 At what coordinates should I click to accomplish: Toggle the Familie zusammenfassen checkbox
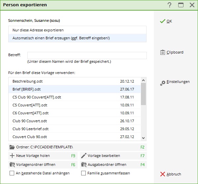pyautogui.click(x=83, y=173)
